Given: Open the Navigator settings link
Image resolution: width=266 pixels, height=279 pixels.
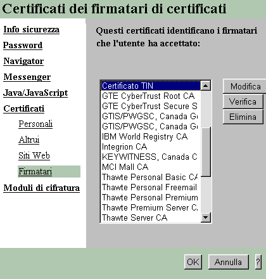Looking at the screenshot, I should (23, 61).
